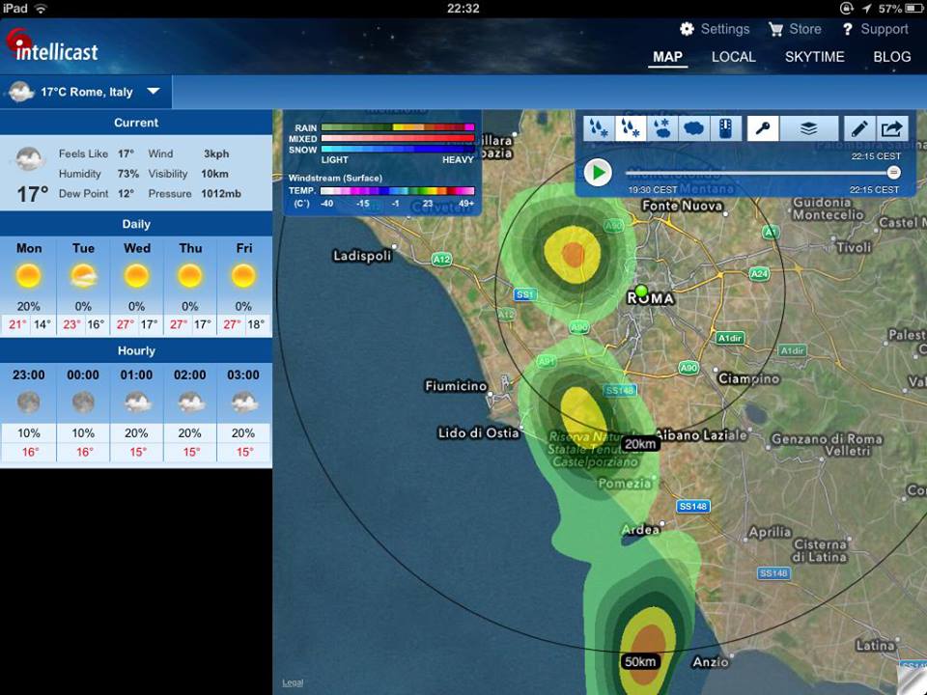Screen dimensions: 927x695
Task: Open the map layers stack menu
Action: click(x=809, y=128)
